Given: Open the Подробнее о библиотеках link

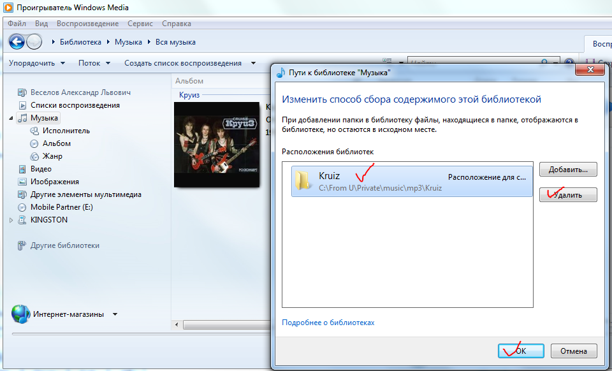Looking at the screenshot, I should [328, 323].
